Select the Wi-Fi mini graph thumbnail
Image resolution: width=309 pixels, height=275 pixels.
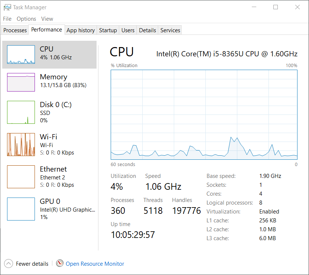(x=21, y=145)
